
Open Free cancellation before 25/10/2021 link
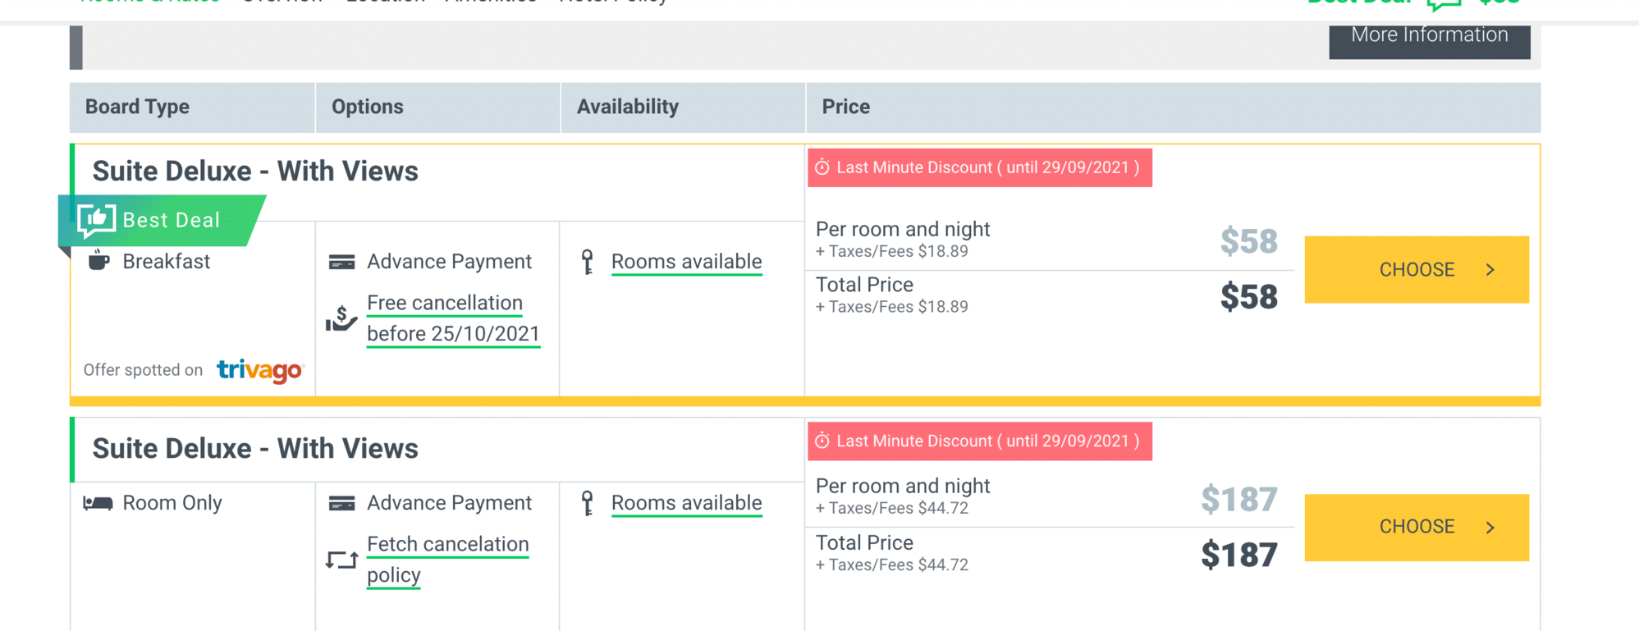point(453,318)
